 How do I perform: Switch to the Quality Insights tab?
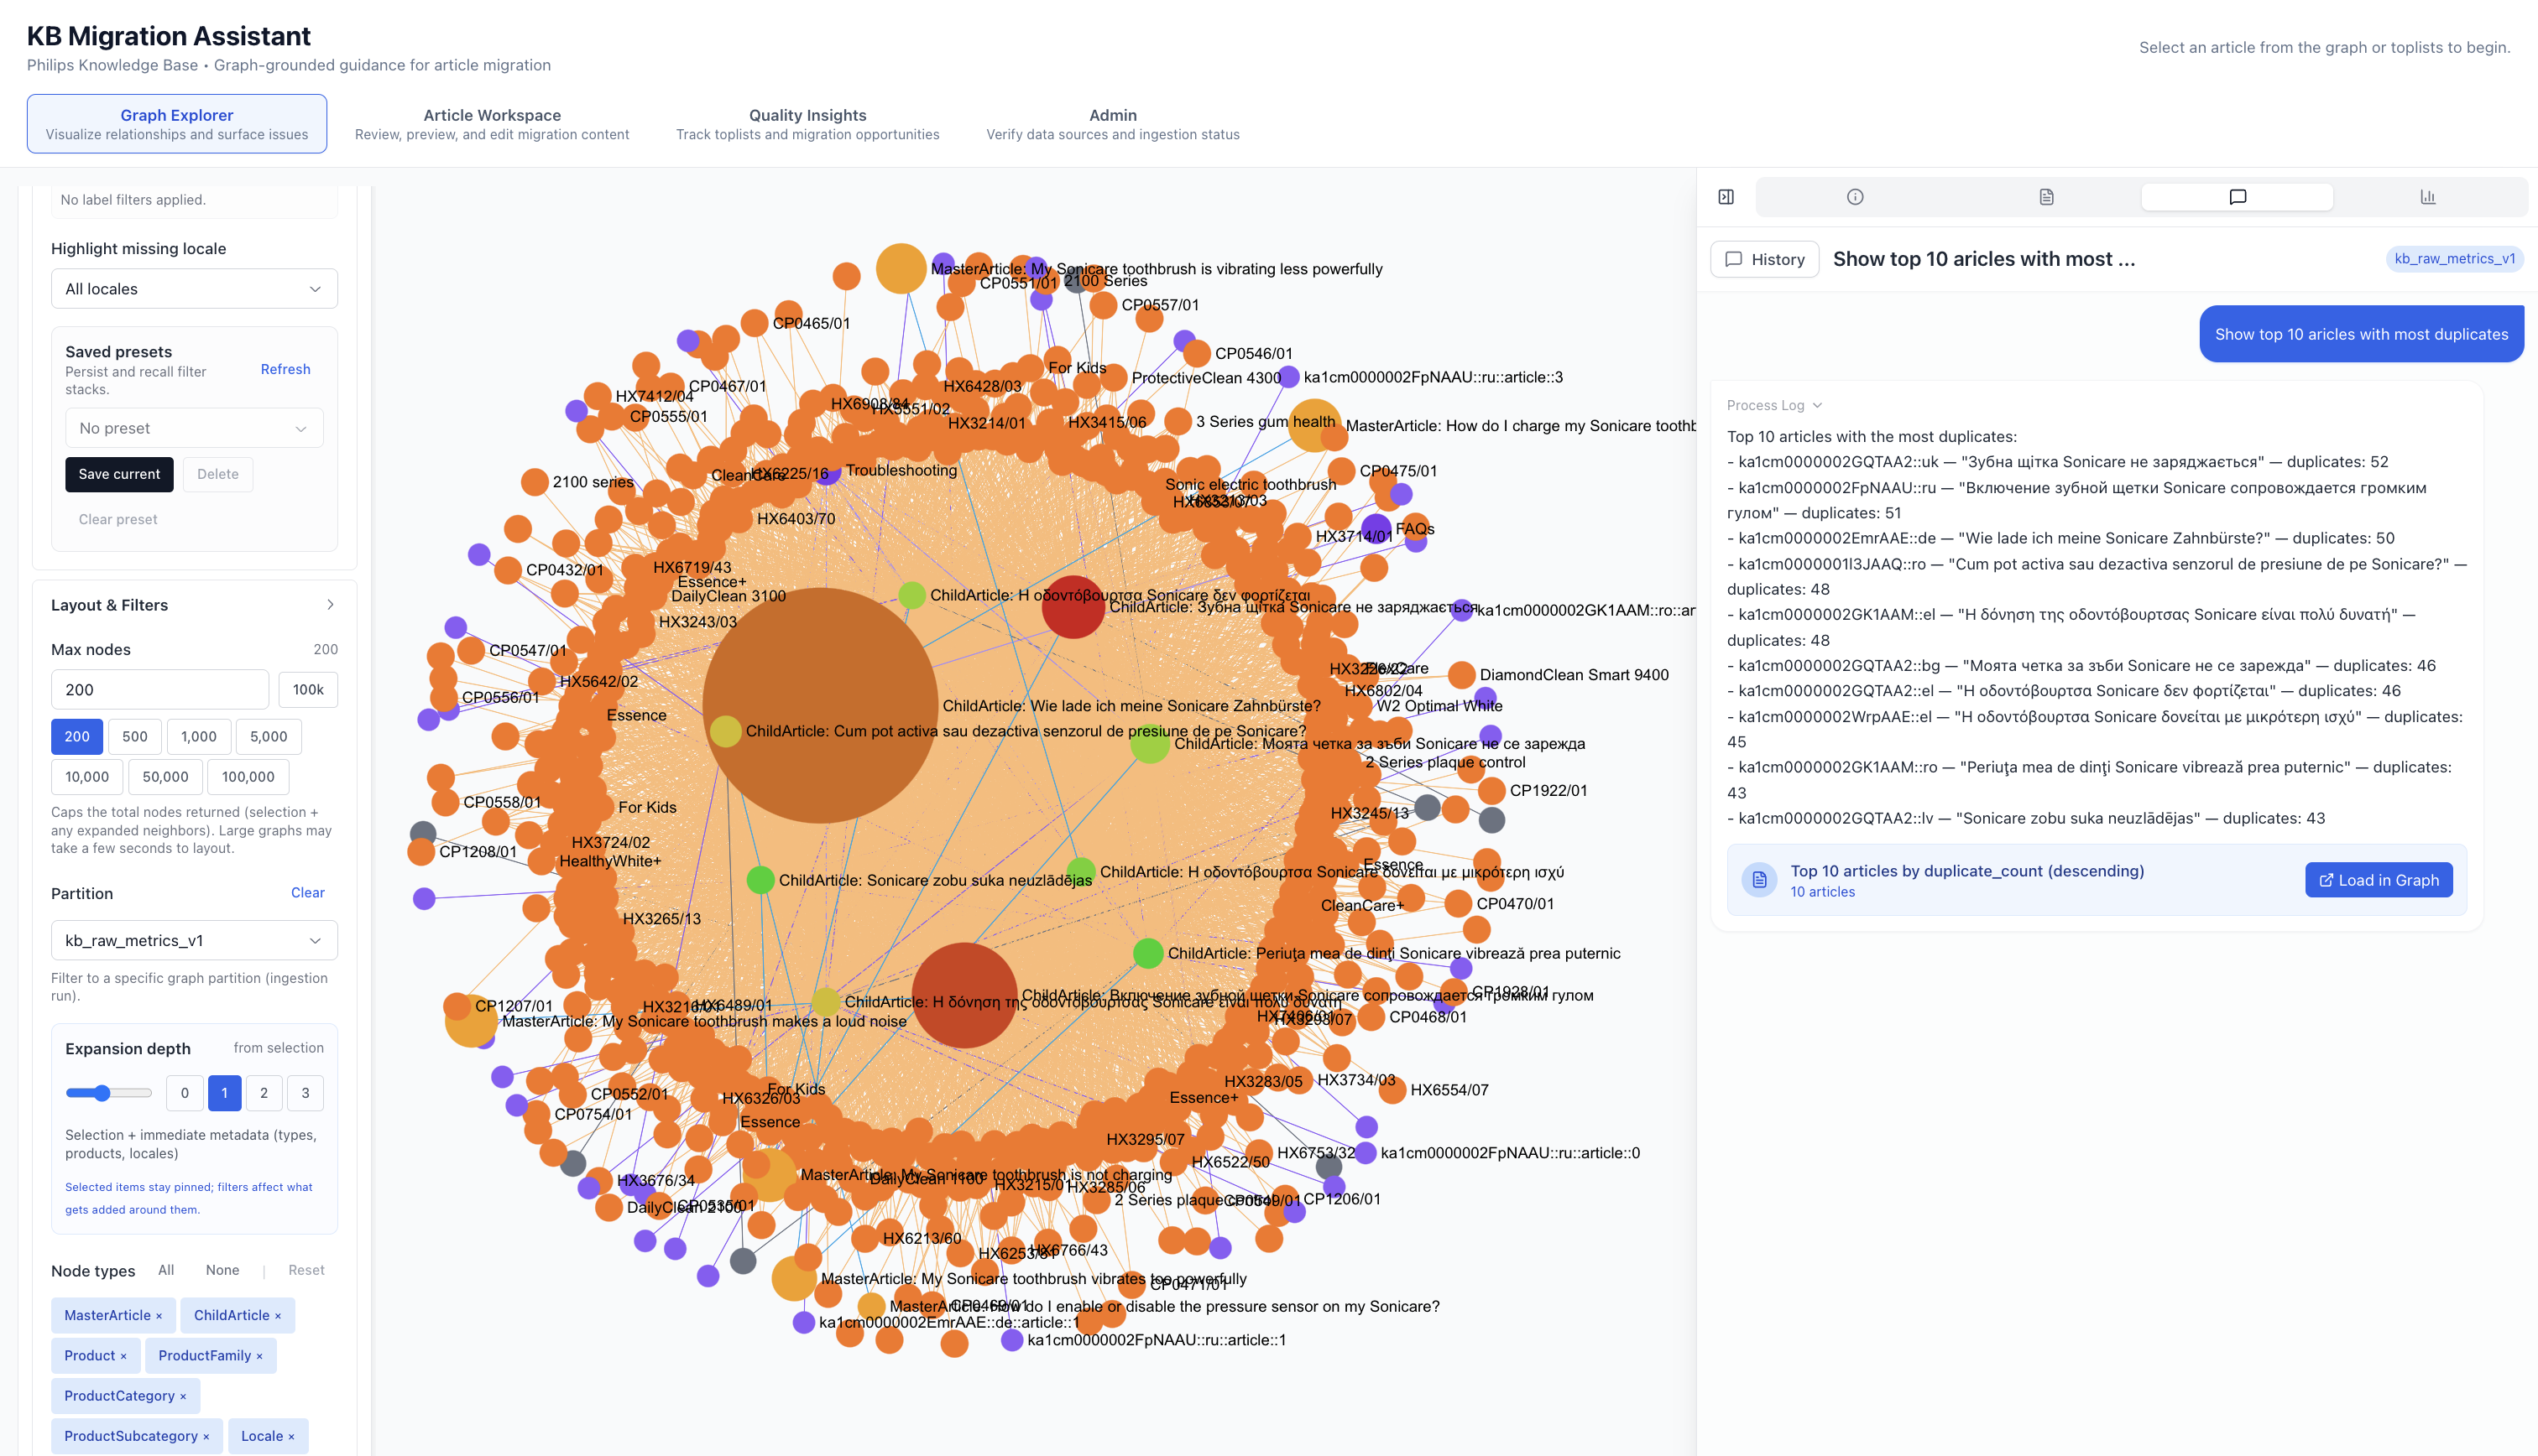(807, 122)
